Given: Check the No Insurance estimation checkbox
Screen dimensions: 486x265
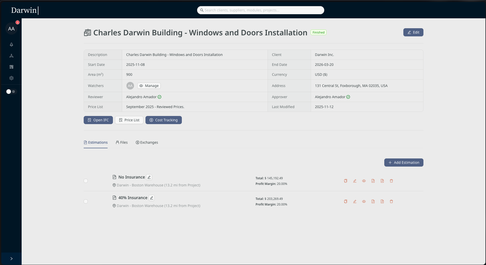Looking at the screenshot, I should coord(86,181).
